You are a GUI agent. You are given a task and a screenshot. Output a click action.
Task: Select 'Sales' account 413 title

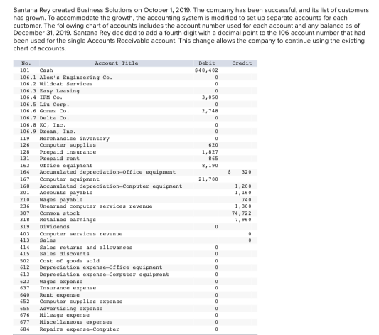click(48, 240)
